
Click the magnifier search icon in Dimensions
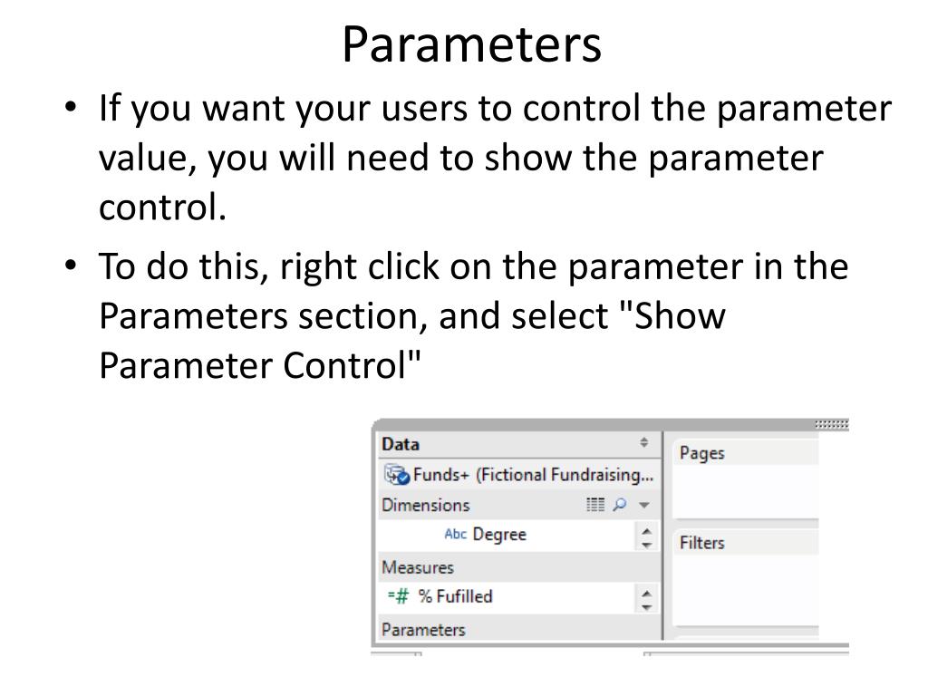click(620, 505)
